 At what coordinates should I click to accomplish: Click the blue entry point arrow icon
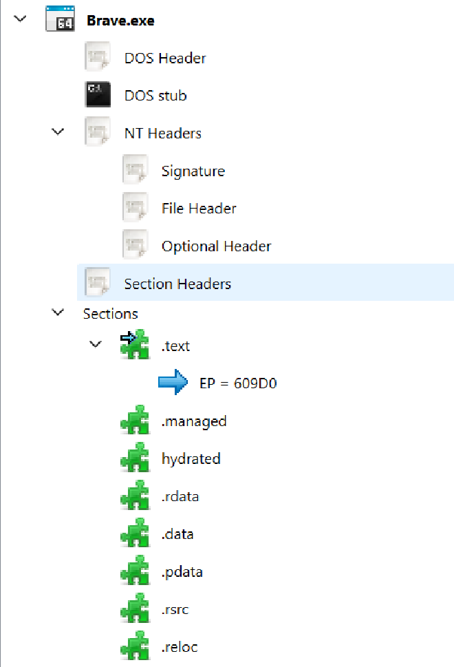(173, 383)
